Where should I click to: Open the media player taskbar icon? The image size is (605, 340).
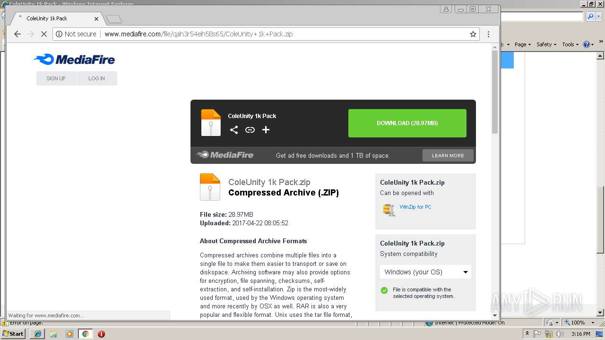click(69, 334)
